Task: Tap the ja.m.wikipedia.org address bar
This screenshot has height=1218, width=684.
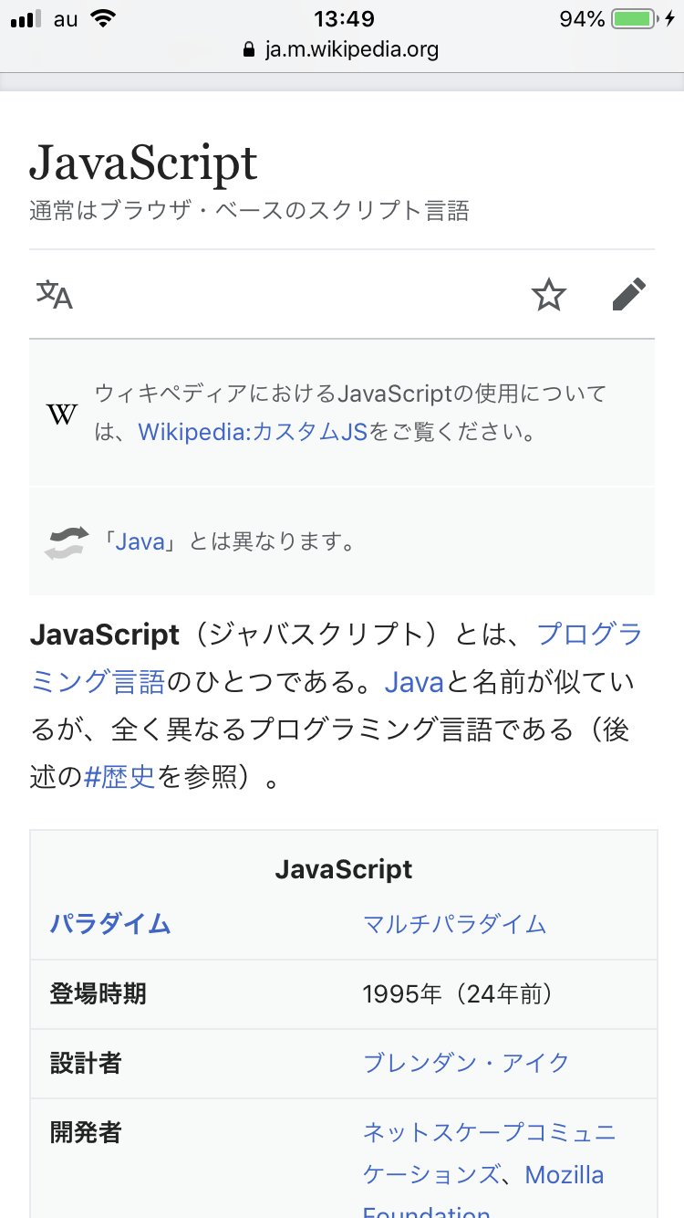Action: coord(342,49)
